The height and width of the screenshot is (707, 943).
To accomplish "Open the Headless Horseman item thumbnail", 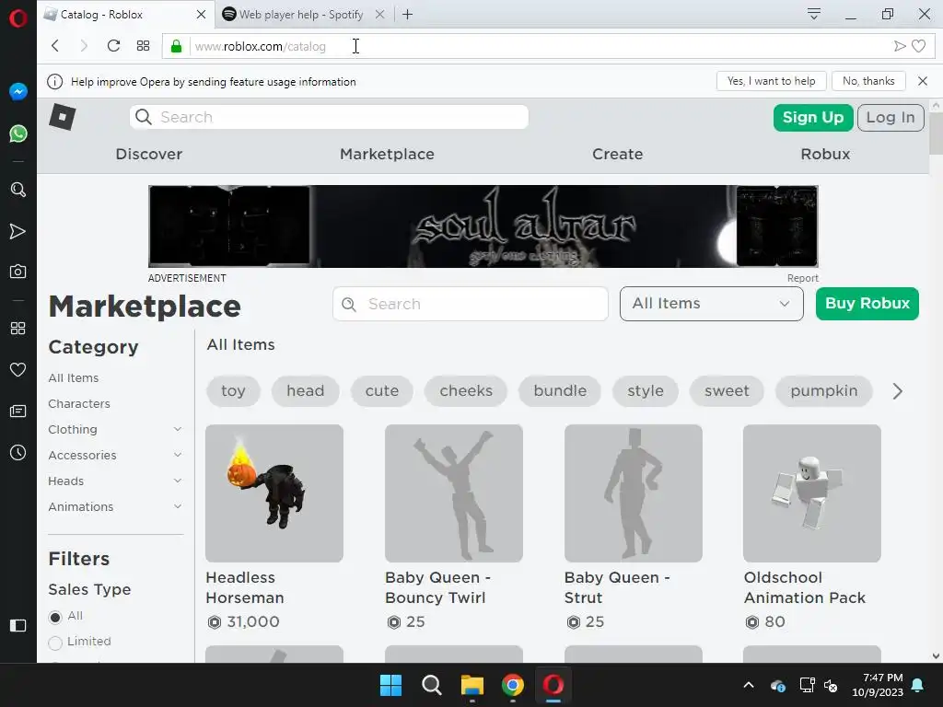I will (x=274, y=493).
